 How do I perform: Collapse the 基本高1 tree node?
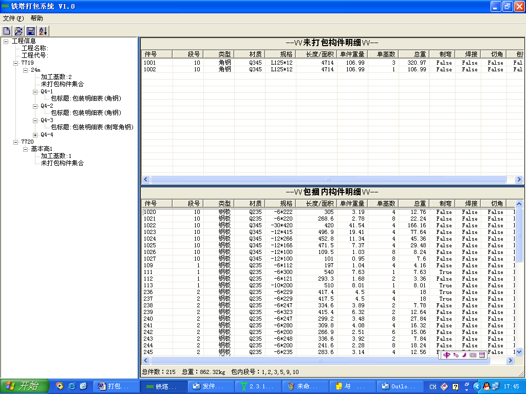25,149
